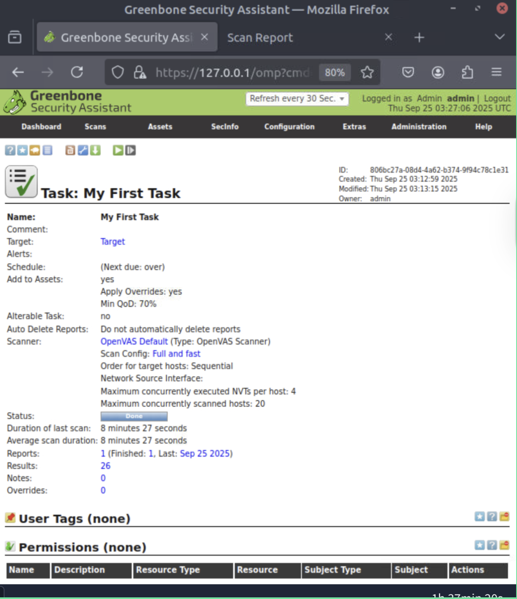This screenshot has width=517, height=599.
Task: Click the Results count 26 link
Action: [106, 466]
